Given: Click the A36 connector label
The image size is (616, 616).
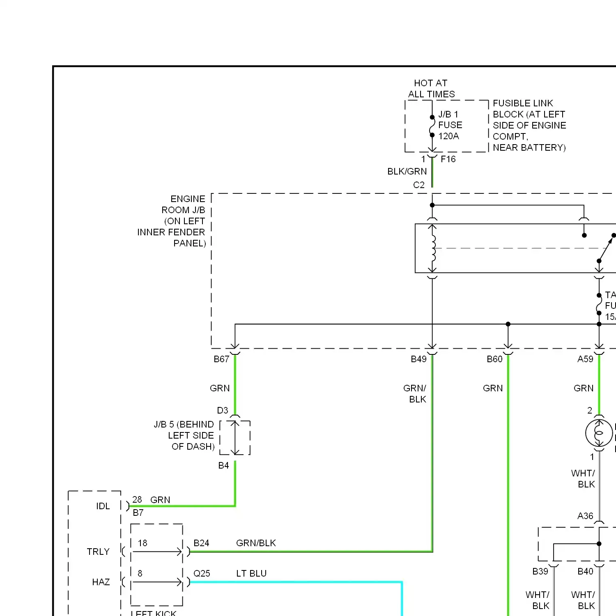Looking at the screenshot, I should tap(585, 516).
